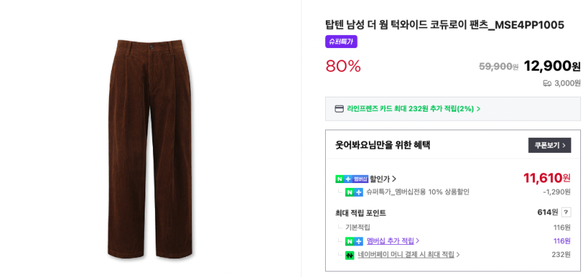Expand the 할인가 chevron
Viewport: 583px width, 277px height.
pyautogui.click(x=394, y=179)
